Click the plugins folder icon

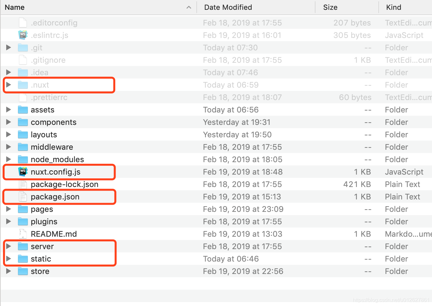[x=23, y=222]
